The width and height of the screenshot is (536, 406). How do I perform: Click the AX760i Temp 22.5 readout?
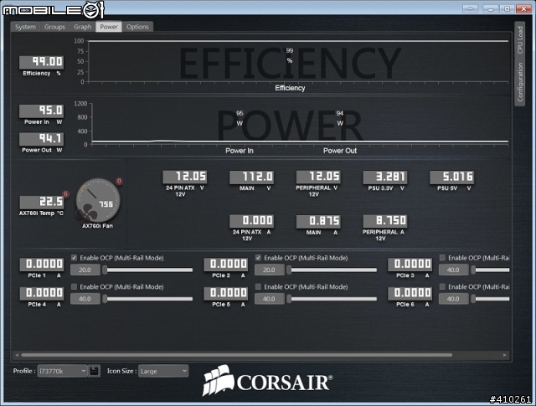click(41, 202)
